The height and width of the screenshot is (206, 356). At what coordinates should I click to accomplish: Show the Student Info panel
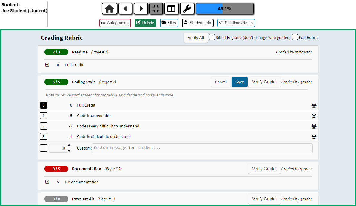click(198, 23)
